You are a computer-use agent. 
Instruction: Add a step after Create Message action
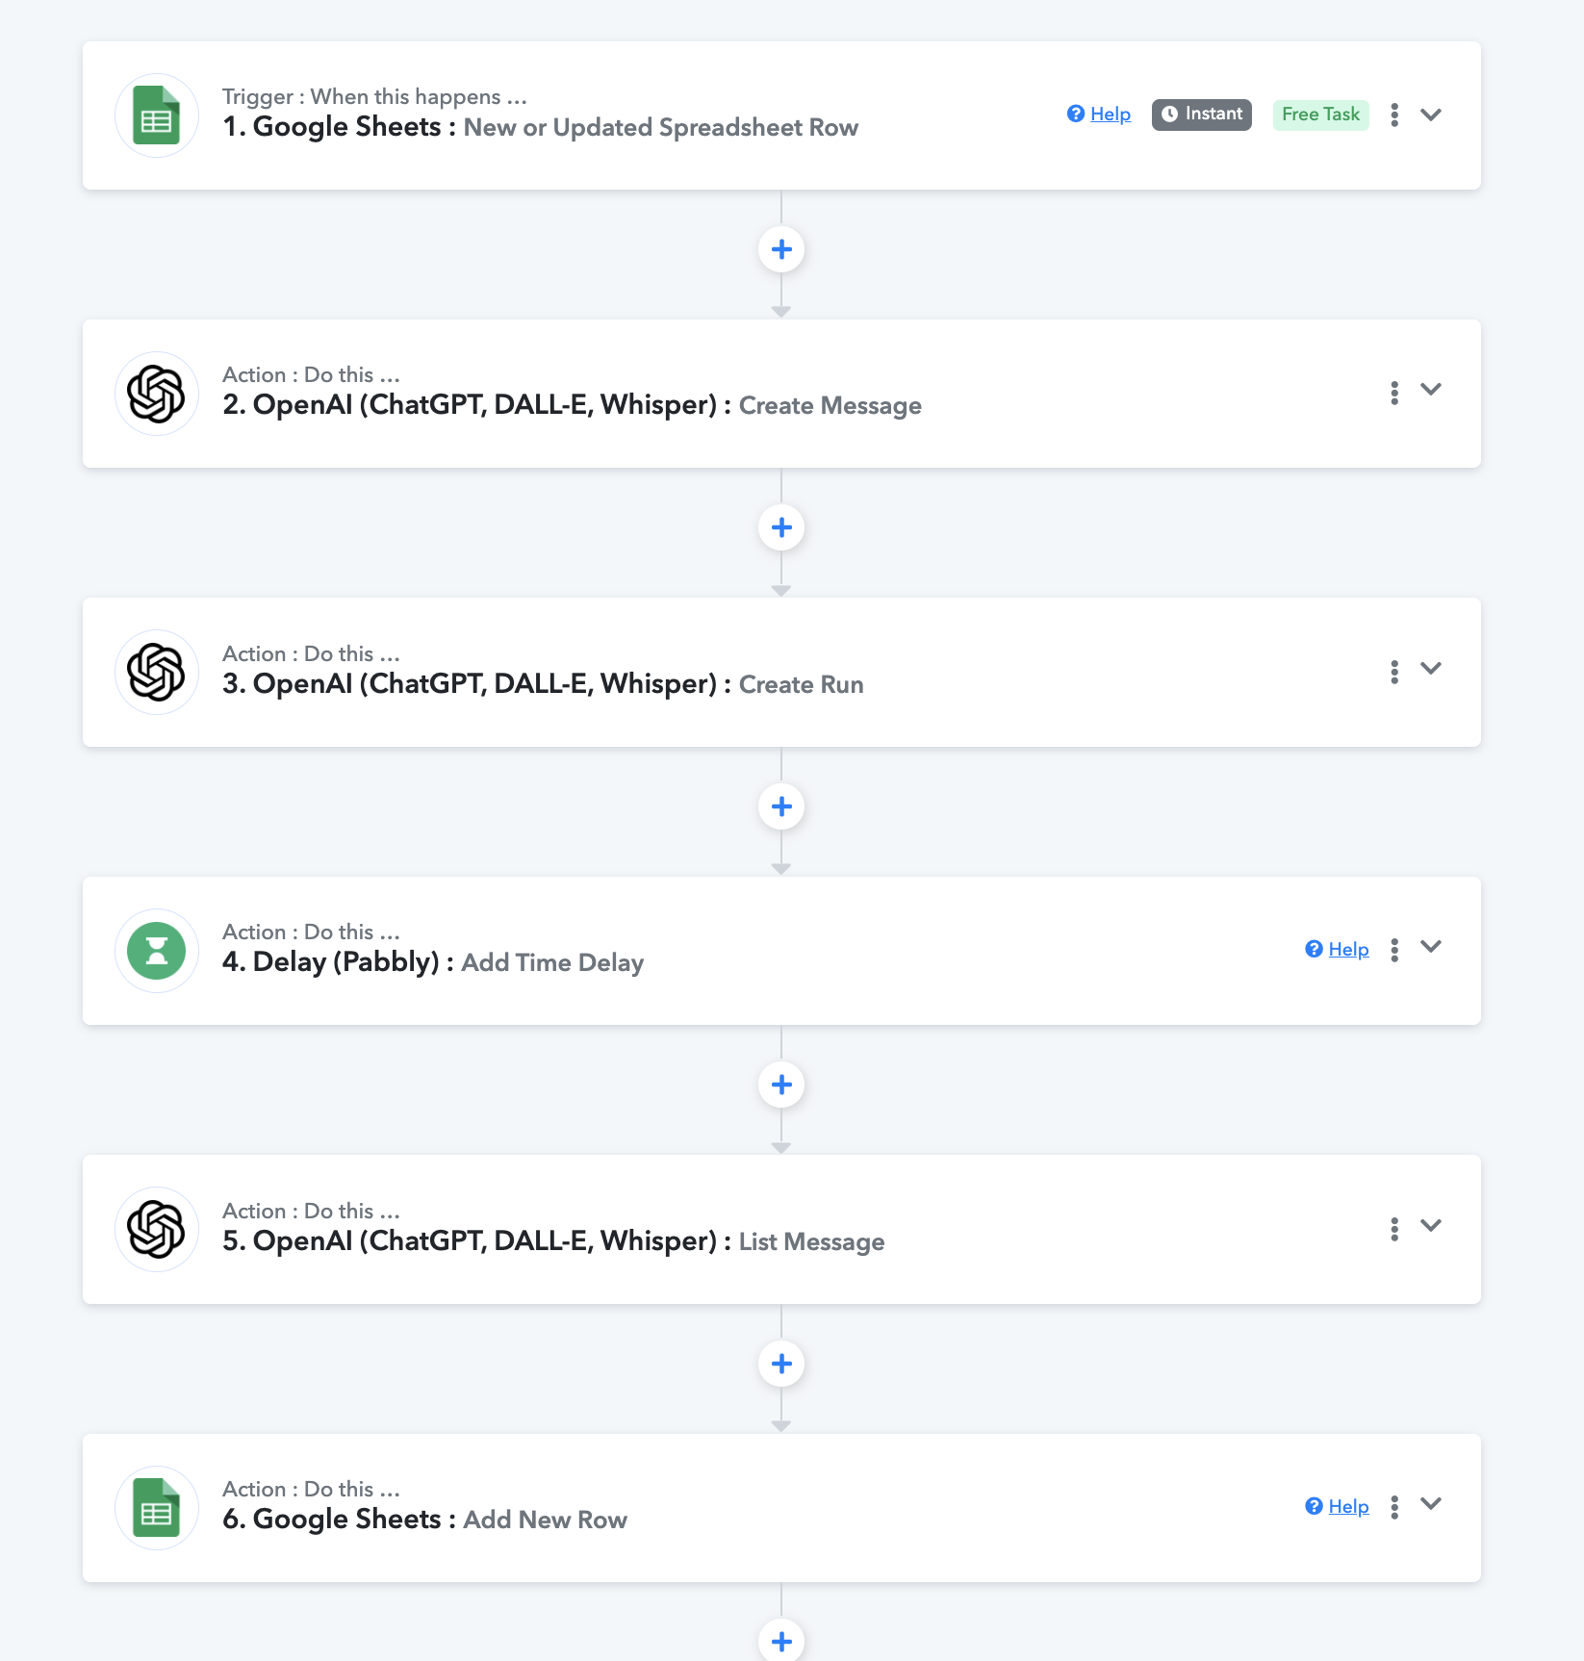click(781, 527)
